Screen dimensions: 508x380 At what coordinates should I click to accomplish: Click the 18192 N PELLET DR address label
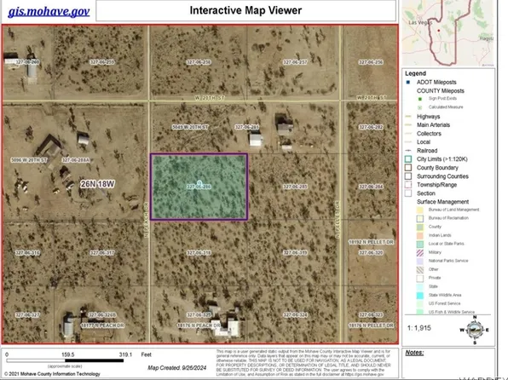tap(372, 242)
